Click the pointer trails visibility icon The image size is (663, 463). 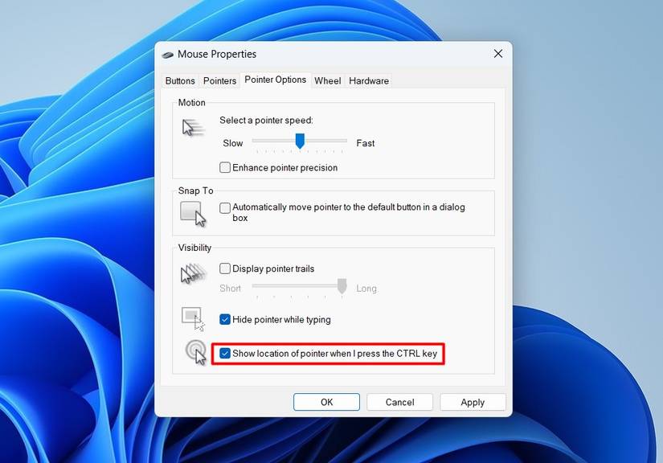[x=192, y=273]
